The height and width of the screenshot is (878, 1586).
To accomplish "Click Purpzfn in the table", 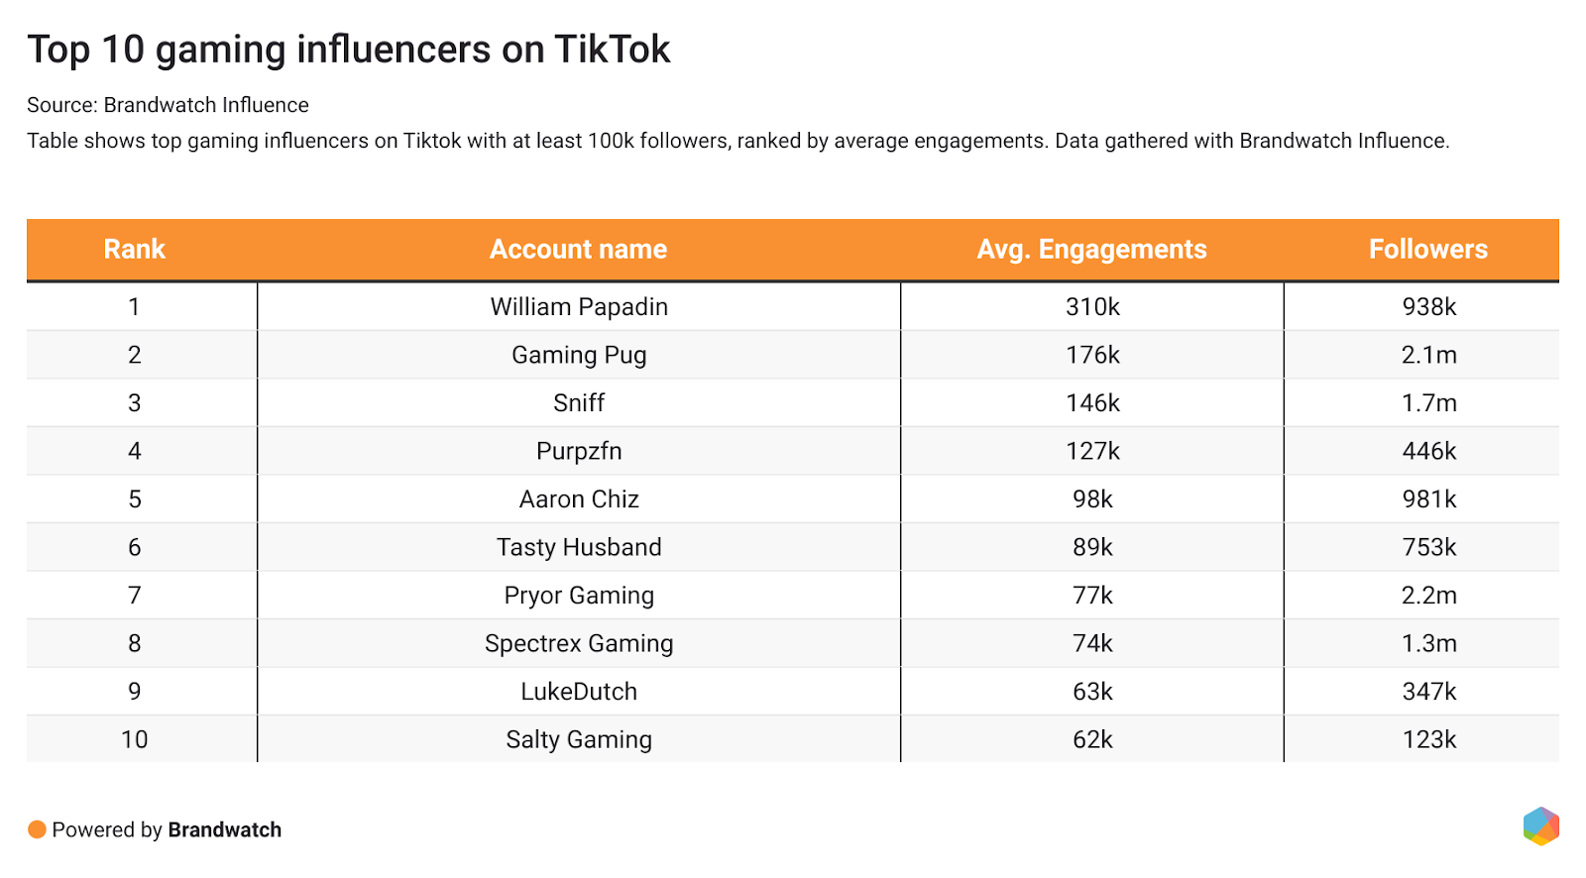I will [579, 452].
